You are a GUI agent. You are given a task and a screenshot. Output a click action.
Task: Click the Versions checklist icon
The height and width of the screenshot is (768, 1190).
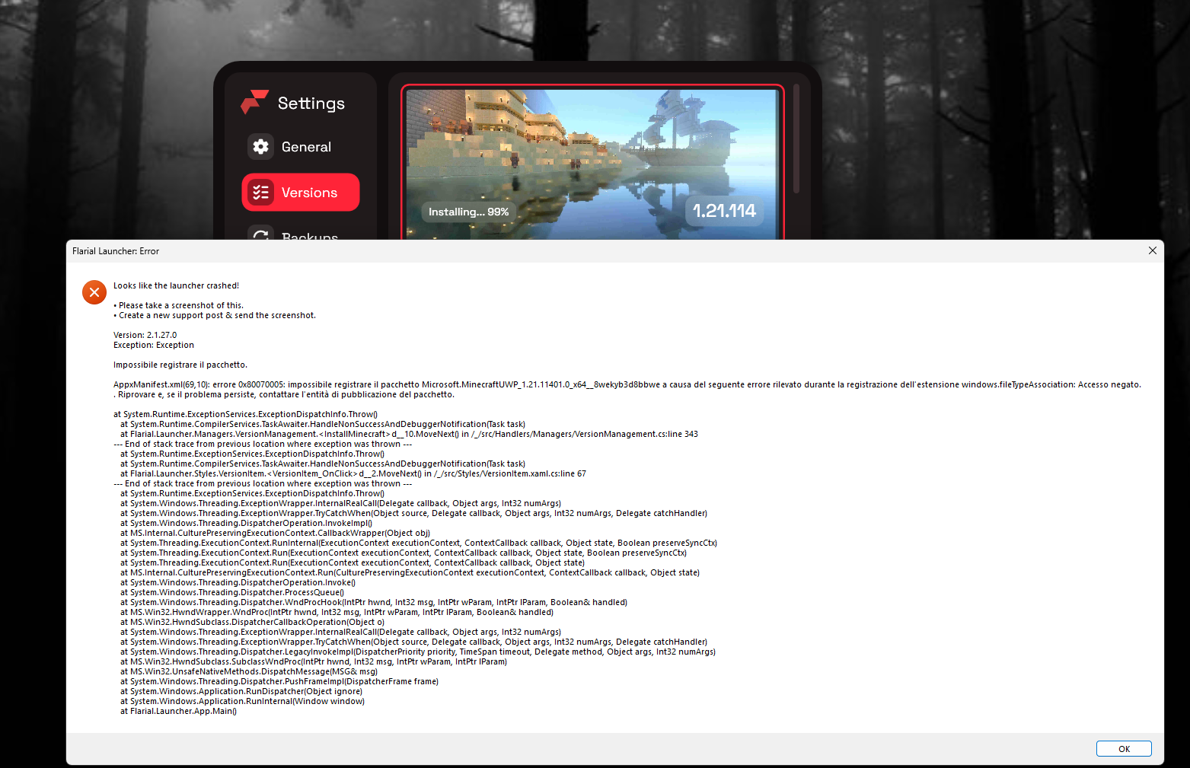click(x=261, y=192)
